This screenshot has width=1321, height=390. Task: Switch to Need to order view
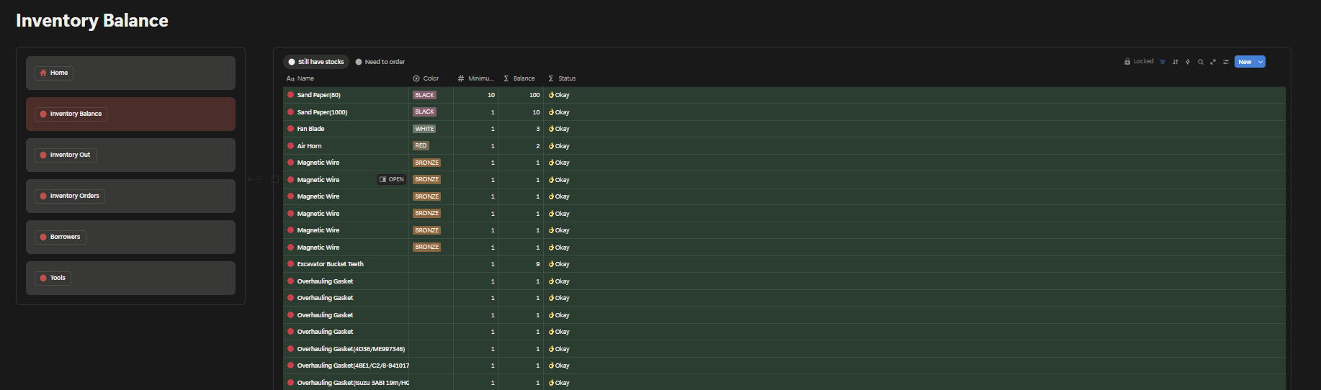[x=380, y=62]
